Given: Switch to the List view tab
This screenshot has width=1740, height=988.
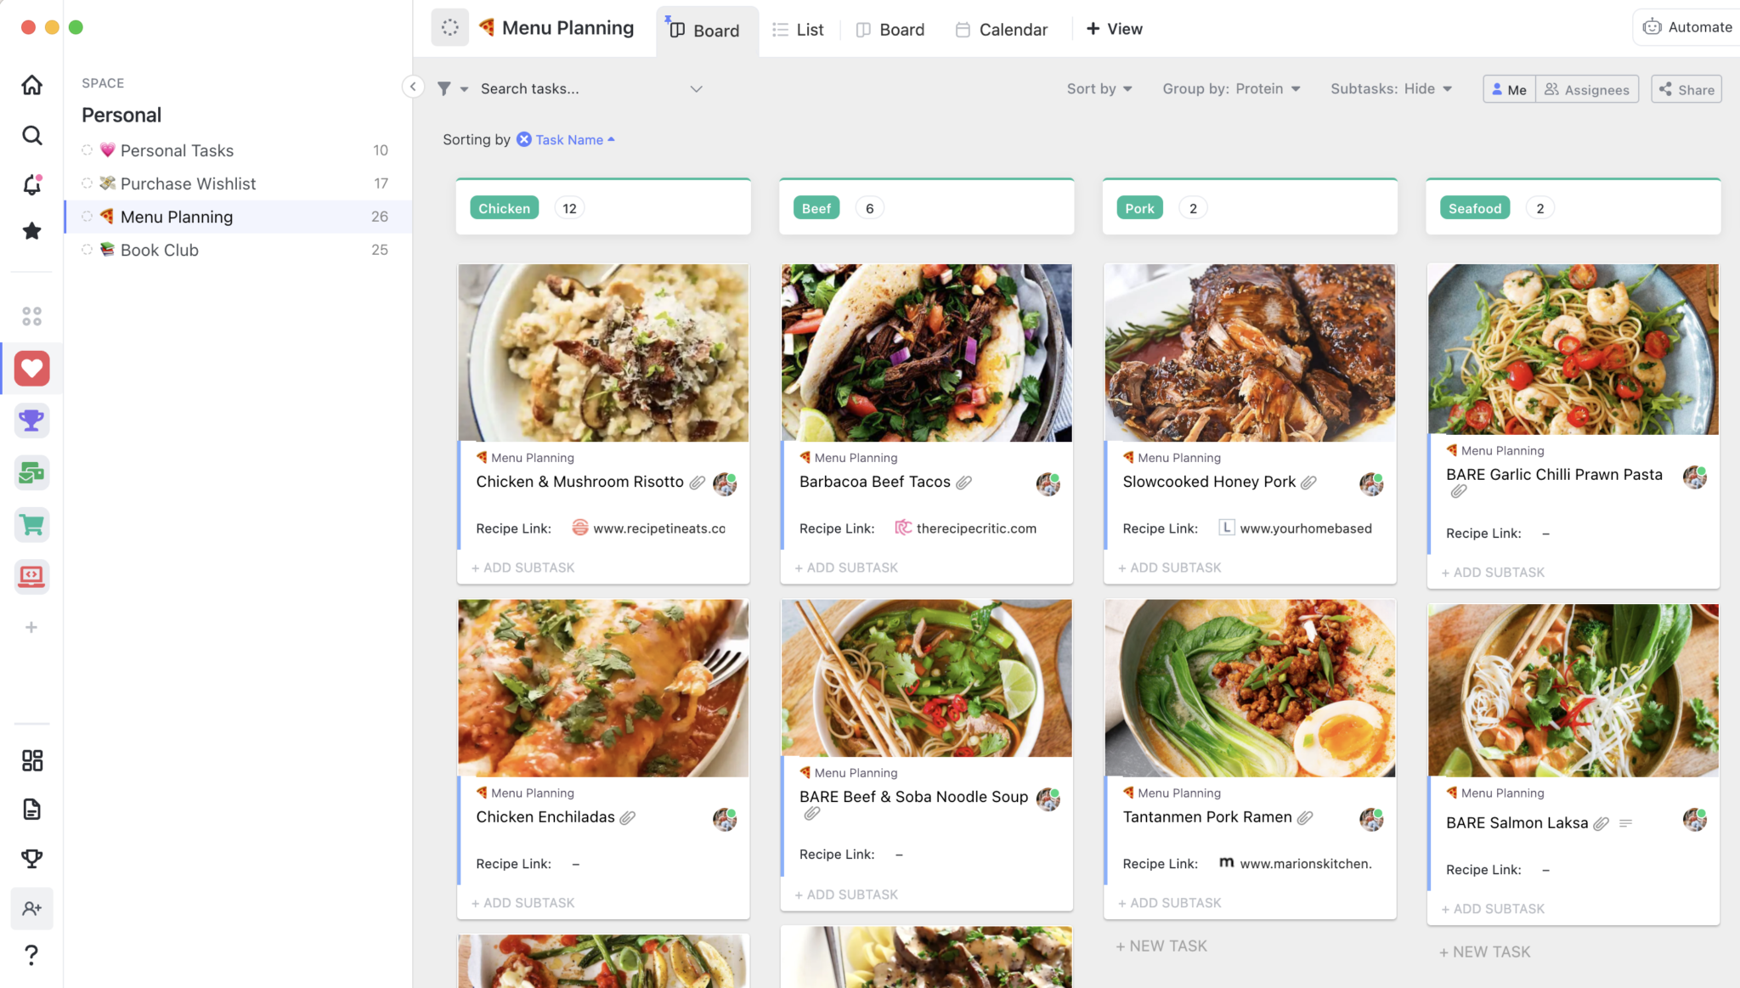Looking at the screenshot, I should point(797,29).
